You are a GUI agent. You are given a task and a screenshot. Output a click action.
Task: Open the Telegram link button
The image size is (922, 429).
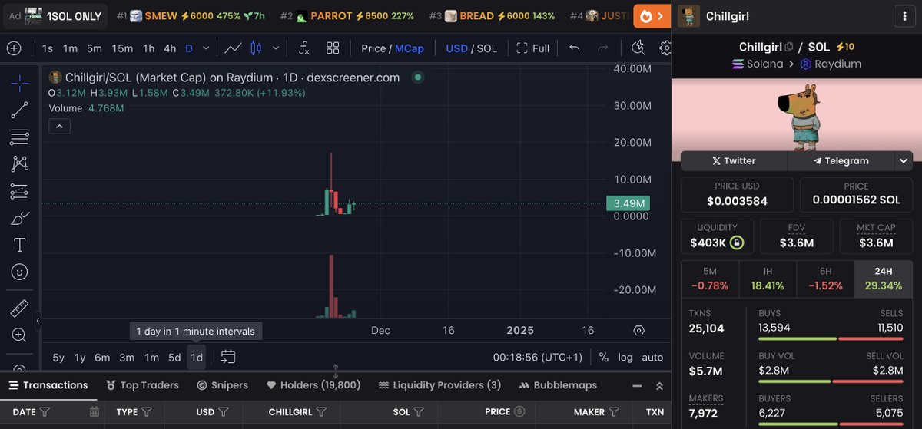click(841, 160)
